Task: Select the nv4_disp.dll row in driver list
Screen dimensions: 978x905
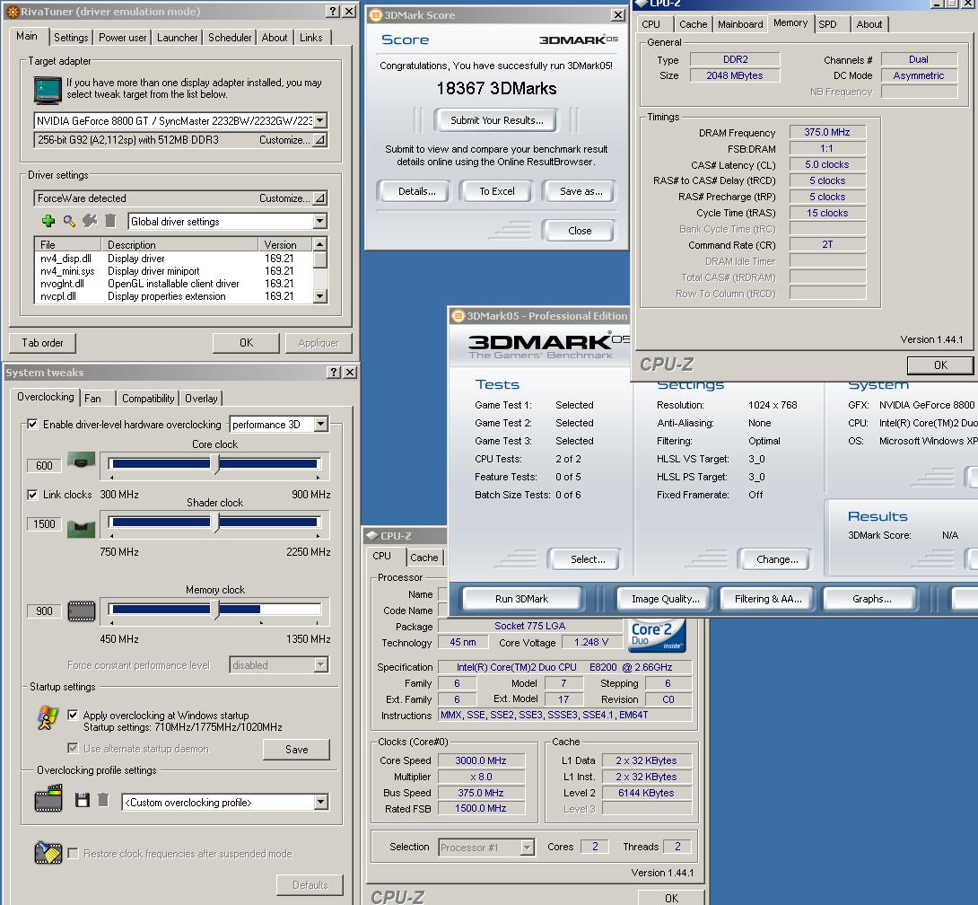Action: coord(173,259)
